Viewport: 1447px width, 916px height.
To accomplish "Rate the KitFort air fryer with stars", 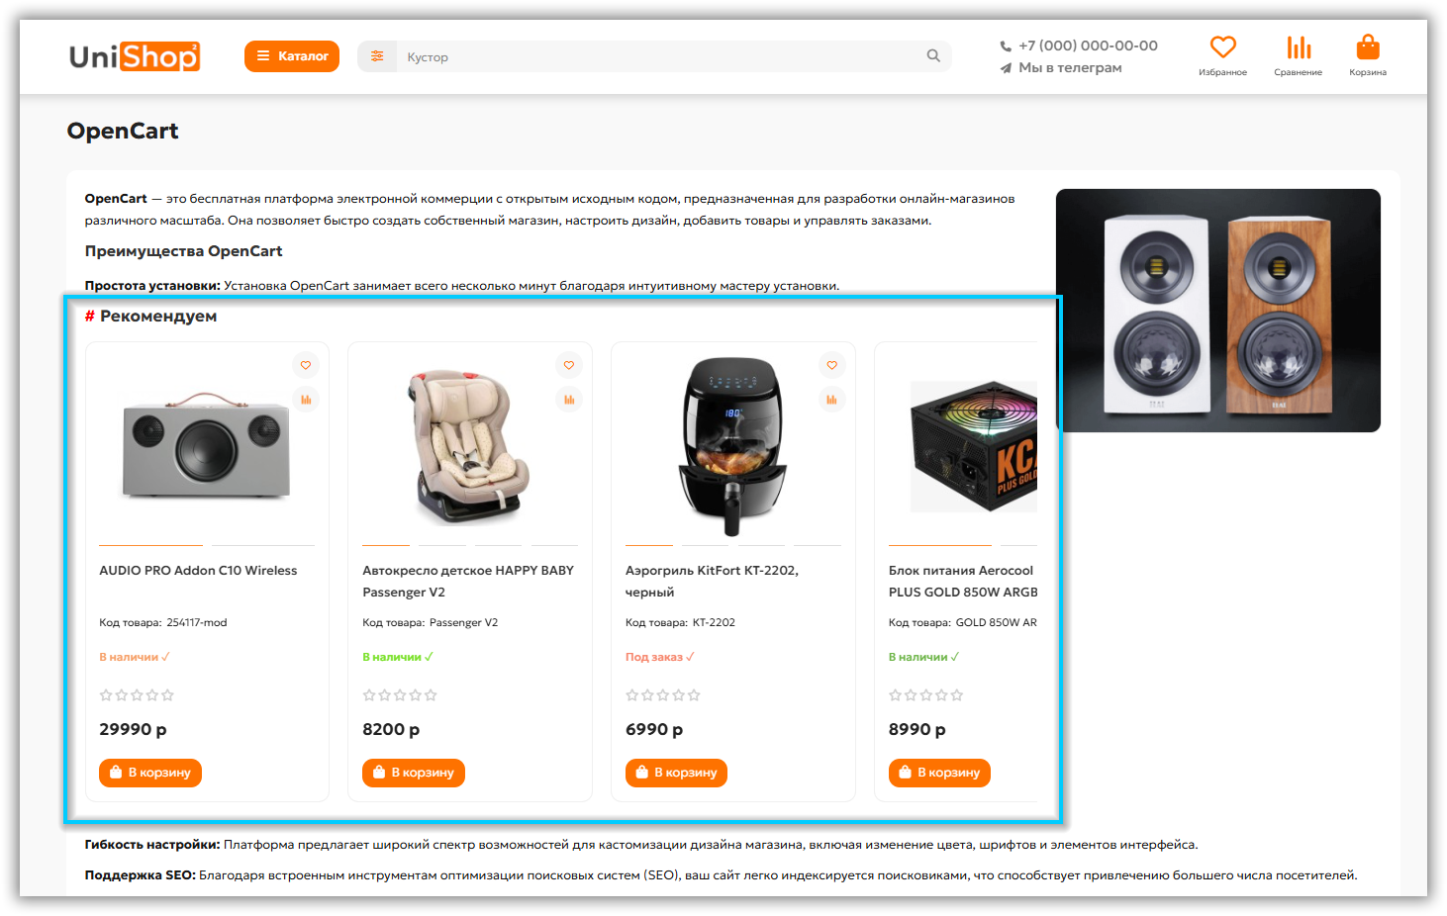I will tap(663, 695).
